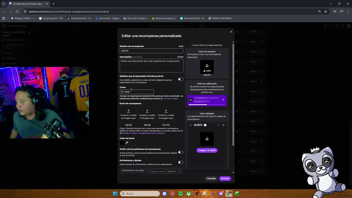This screenshot has height=198, width=352.
Task: Upload the 112×112 reward icon
Action: (166, 114)
